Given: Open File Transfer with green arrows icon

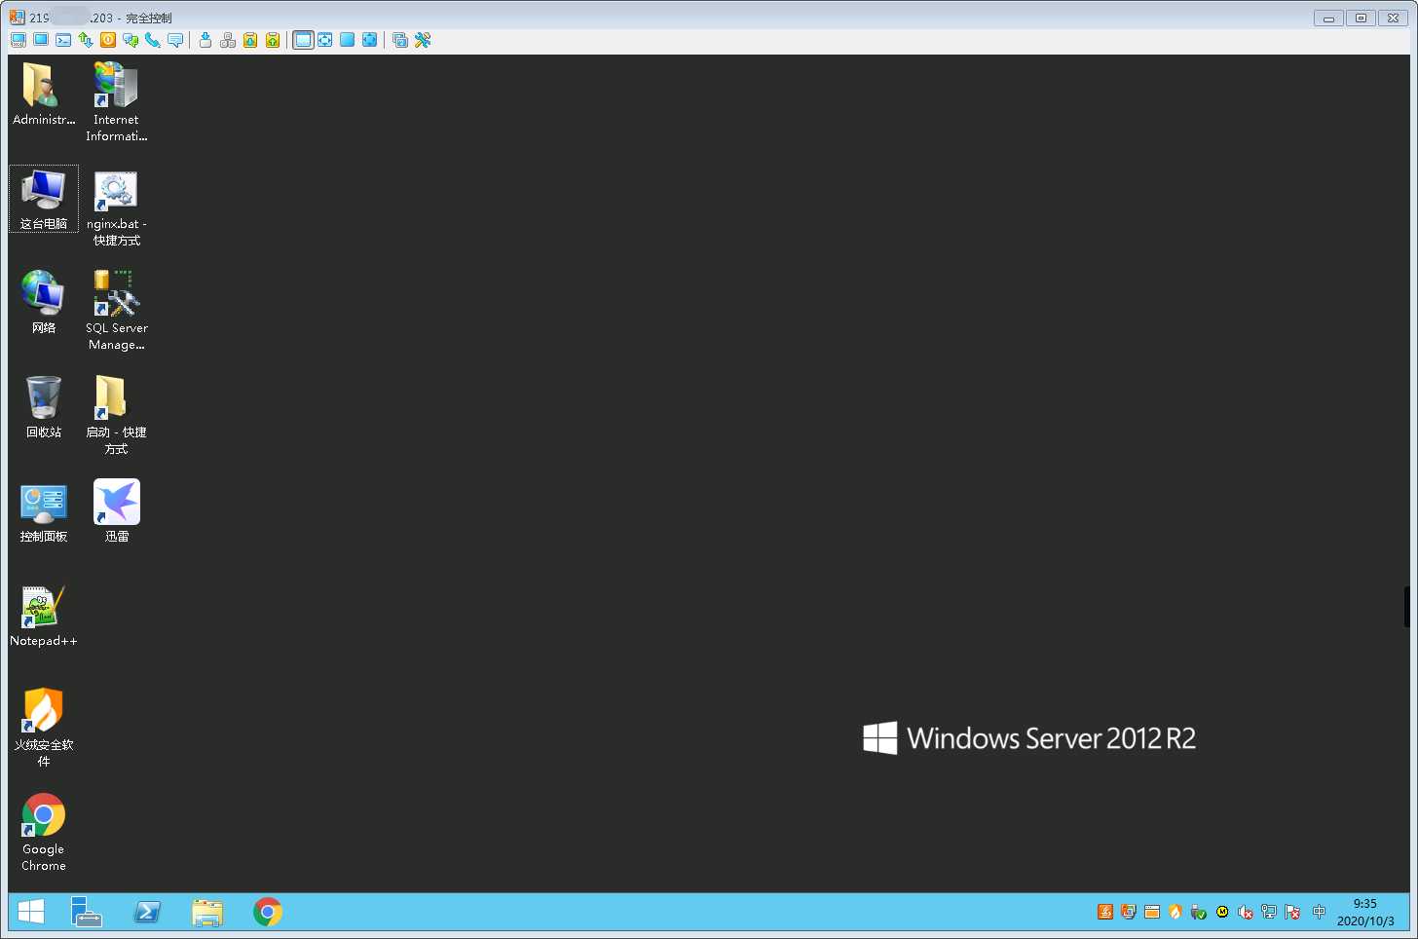Looking at the screenshot, I should (86, 40).
